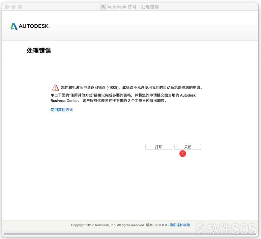Viewport: 261px width, 239px height.
Task: Click the red warning triangle icon
Action: click(x=55, y=87)
